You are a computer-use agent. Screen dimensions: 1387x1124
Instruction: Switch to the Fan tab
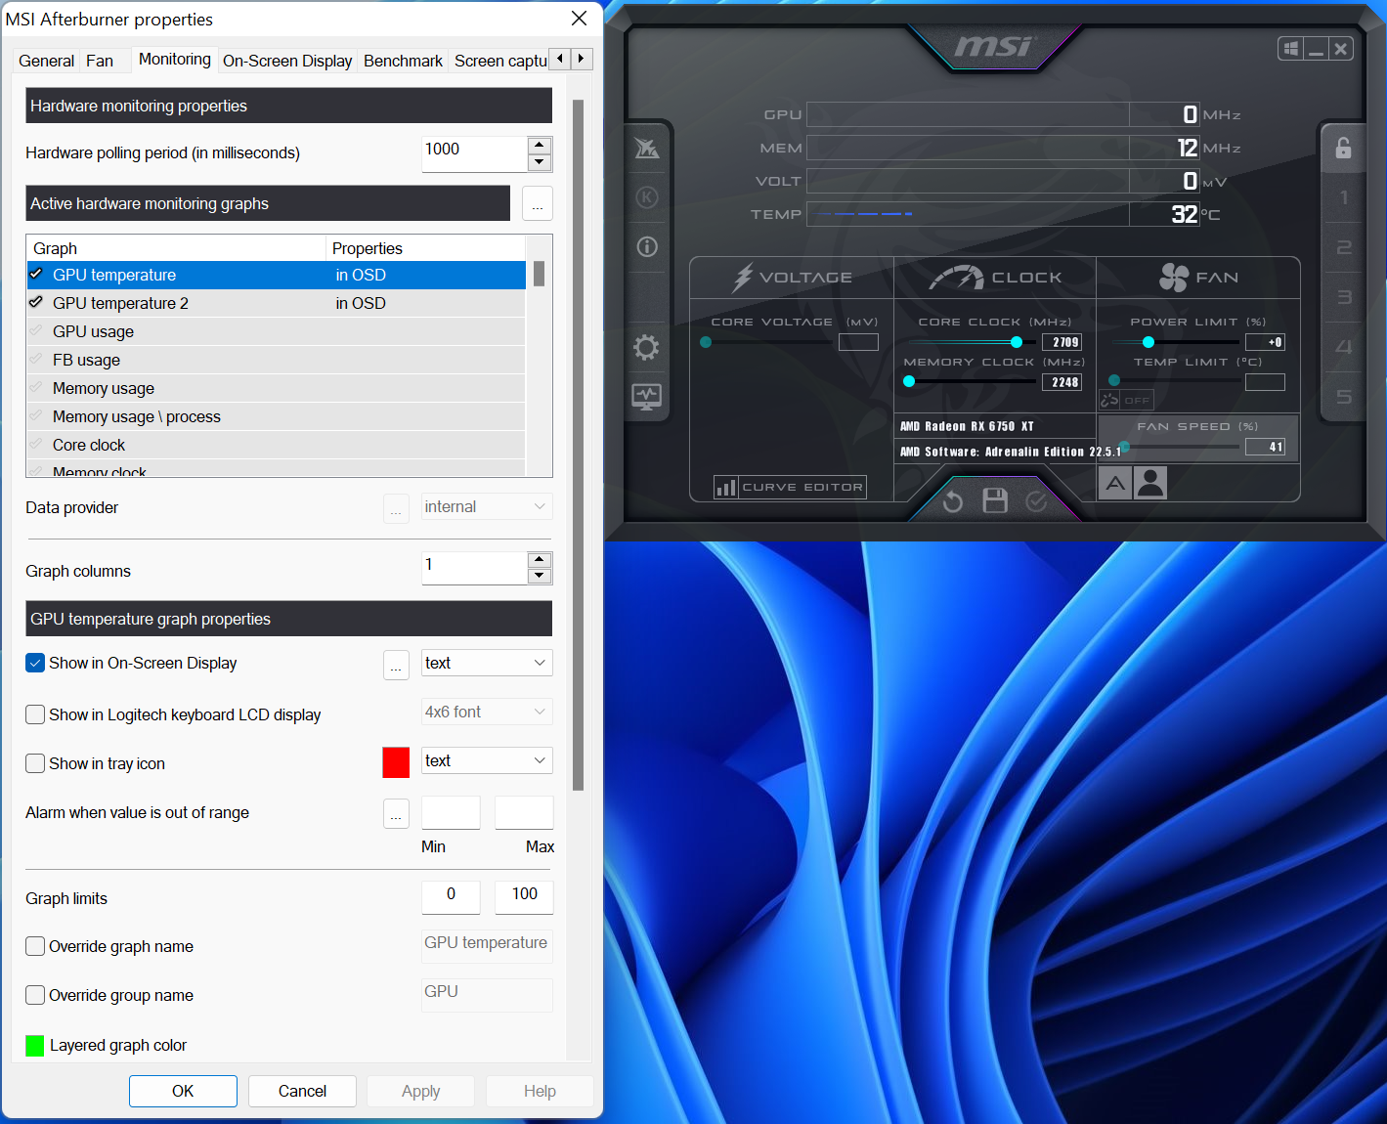pos(100,61)
